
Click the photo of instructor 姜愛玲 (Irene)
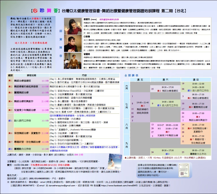(73, 26)
